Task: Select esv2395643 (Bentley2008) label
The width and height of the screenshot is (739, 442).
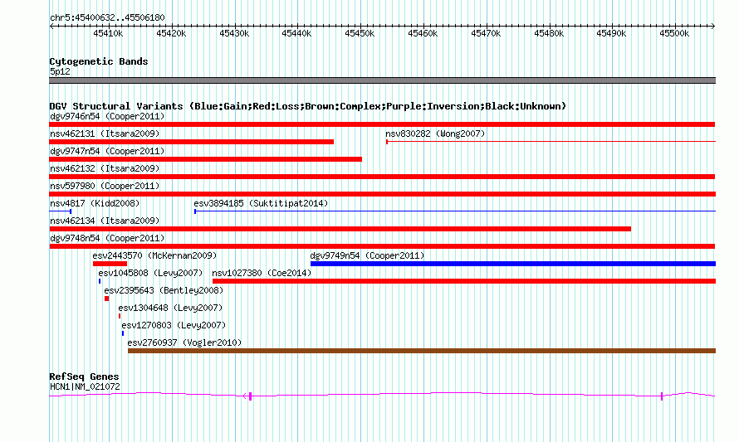Action: [x=164, y=290]
